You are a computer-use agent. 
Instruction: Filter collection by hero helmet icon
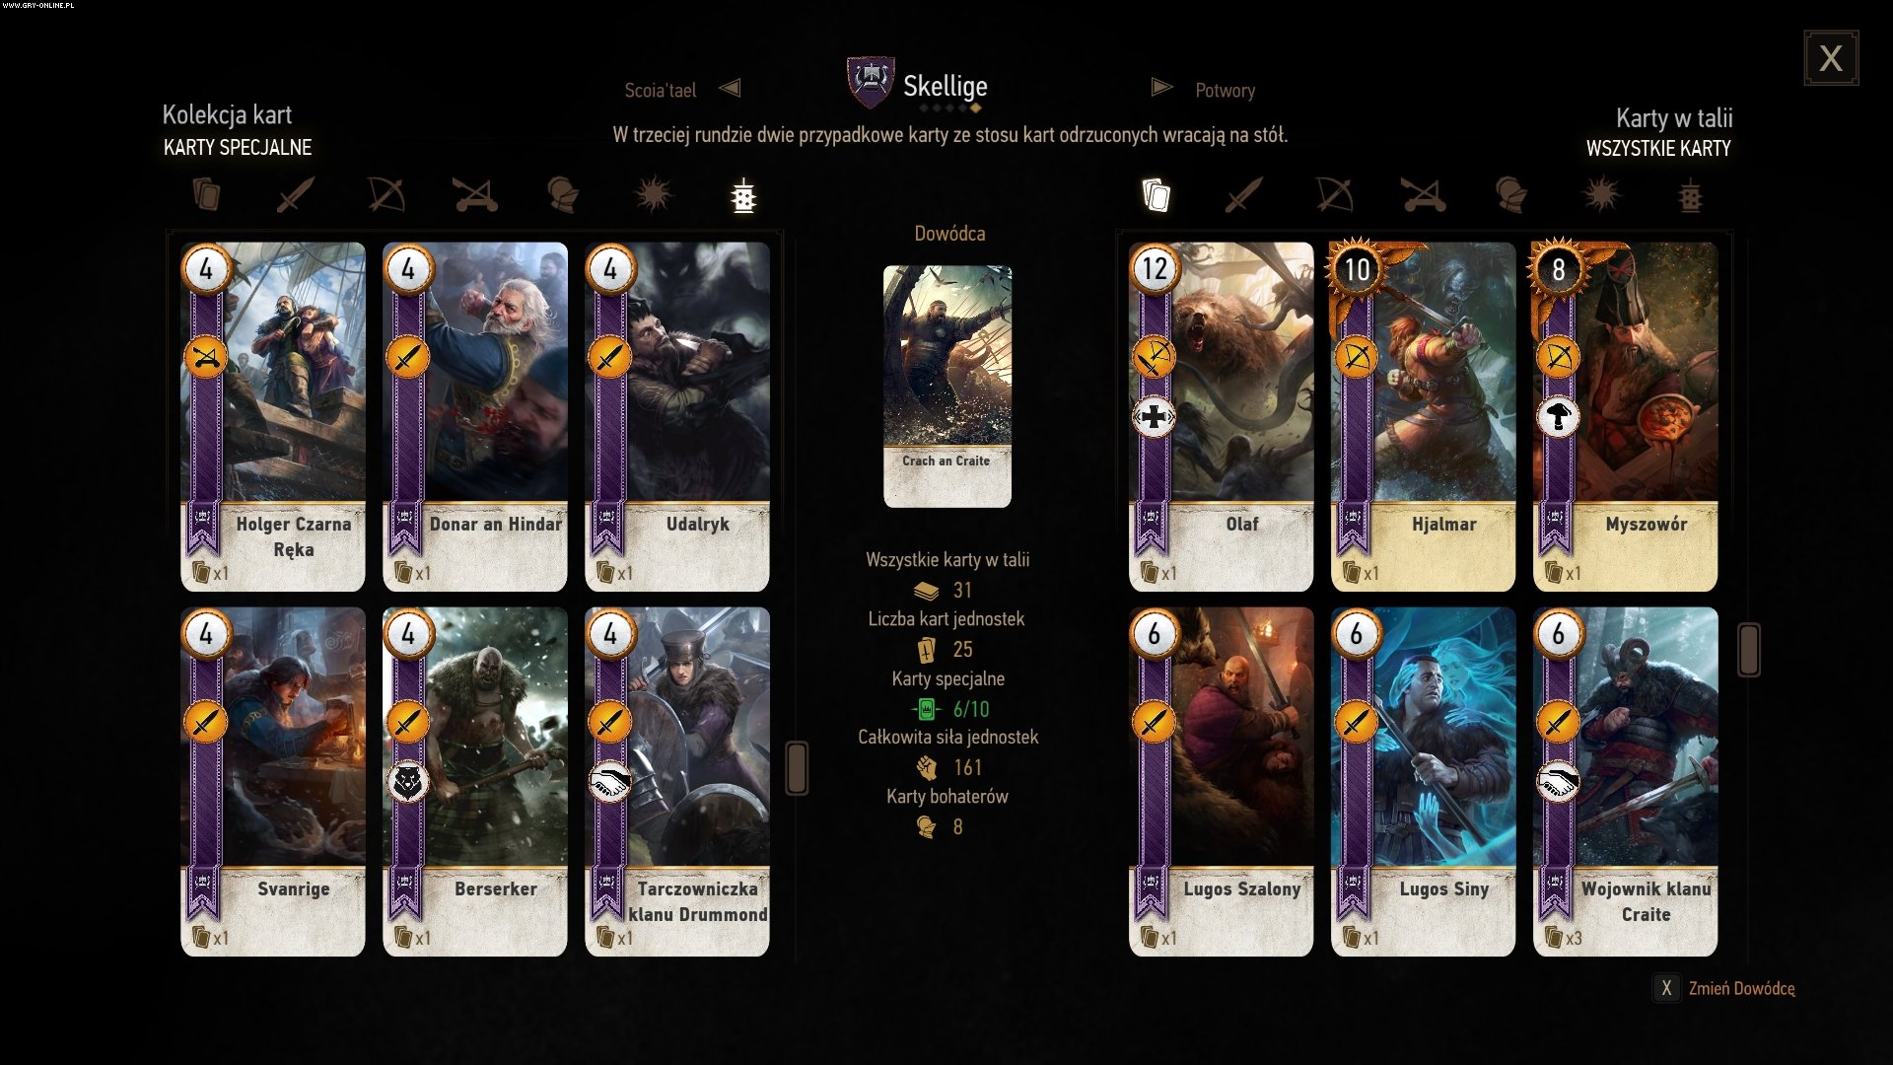point(563,195)
